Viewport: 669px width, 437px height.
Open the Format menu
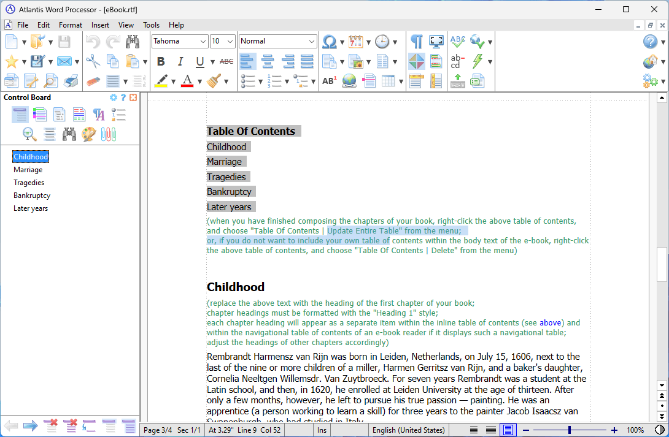click(71, 25)
